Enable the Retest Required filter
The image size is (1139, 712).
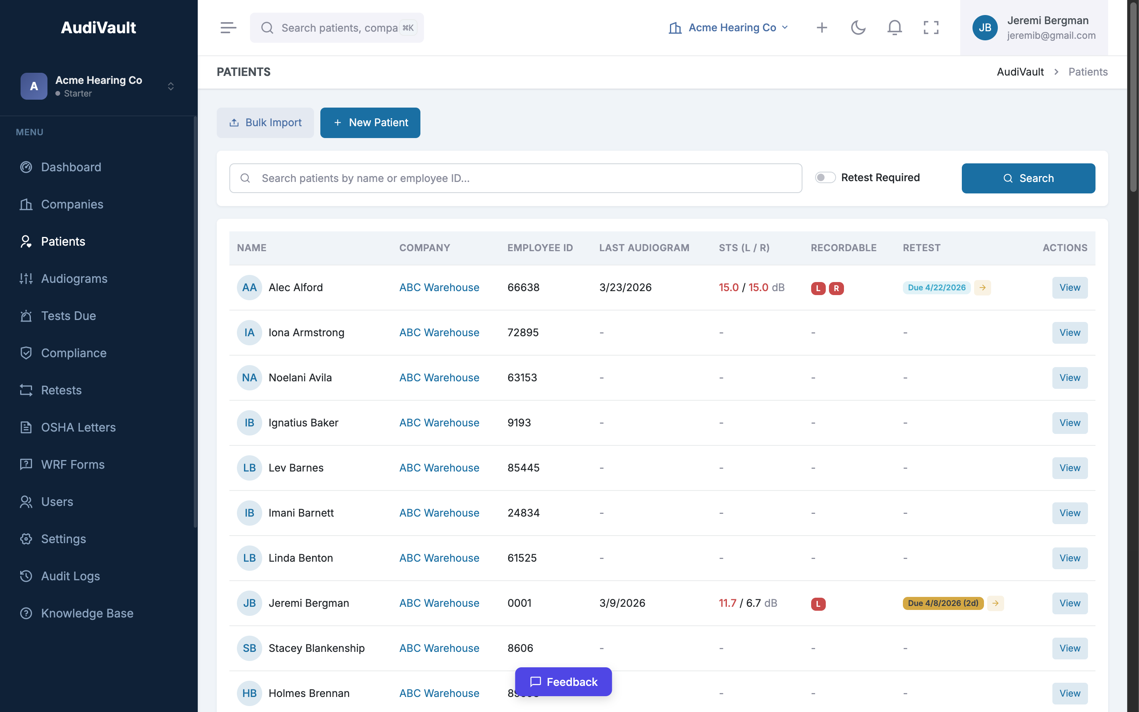pos(825,177)
